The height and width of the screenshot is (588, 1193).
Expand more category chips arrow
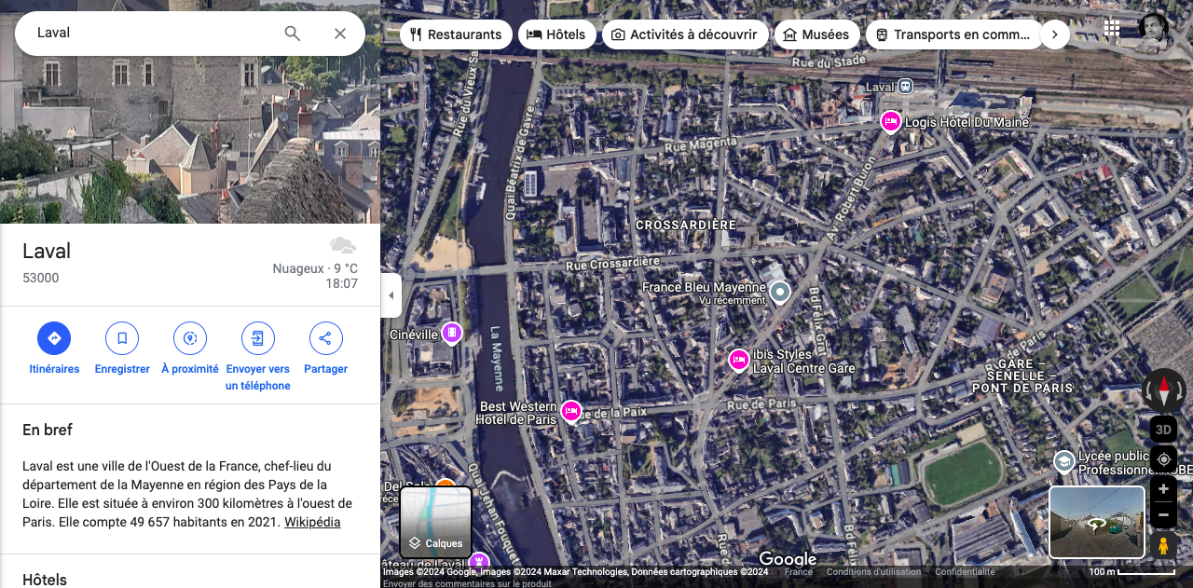point(1054,34)
